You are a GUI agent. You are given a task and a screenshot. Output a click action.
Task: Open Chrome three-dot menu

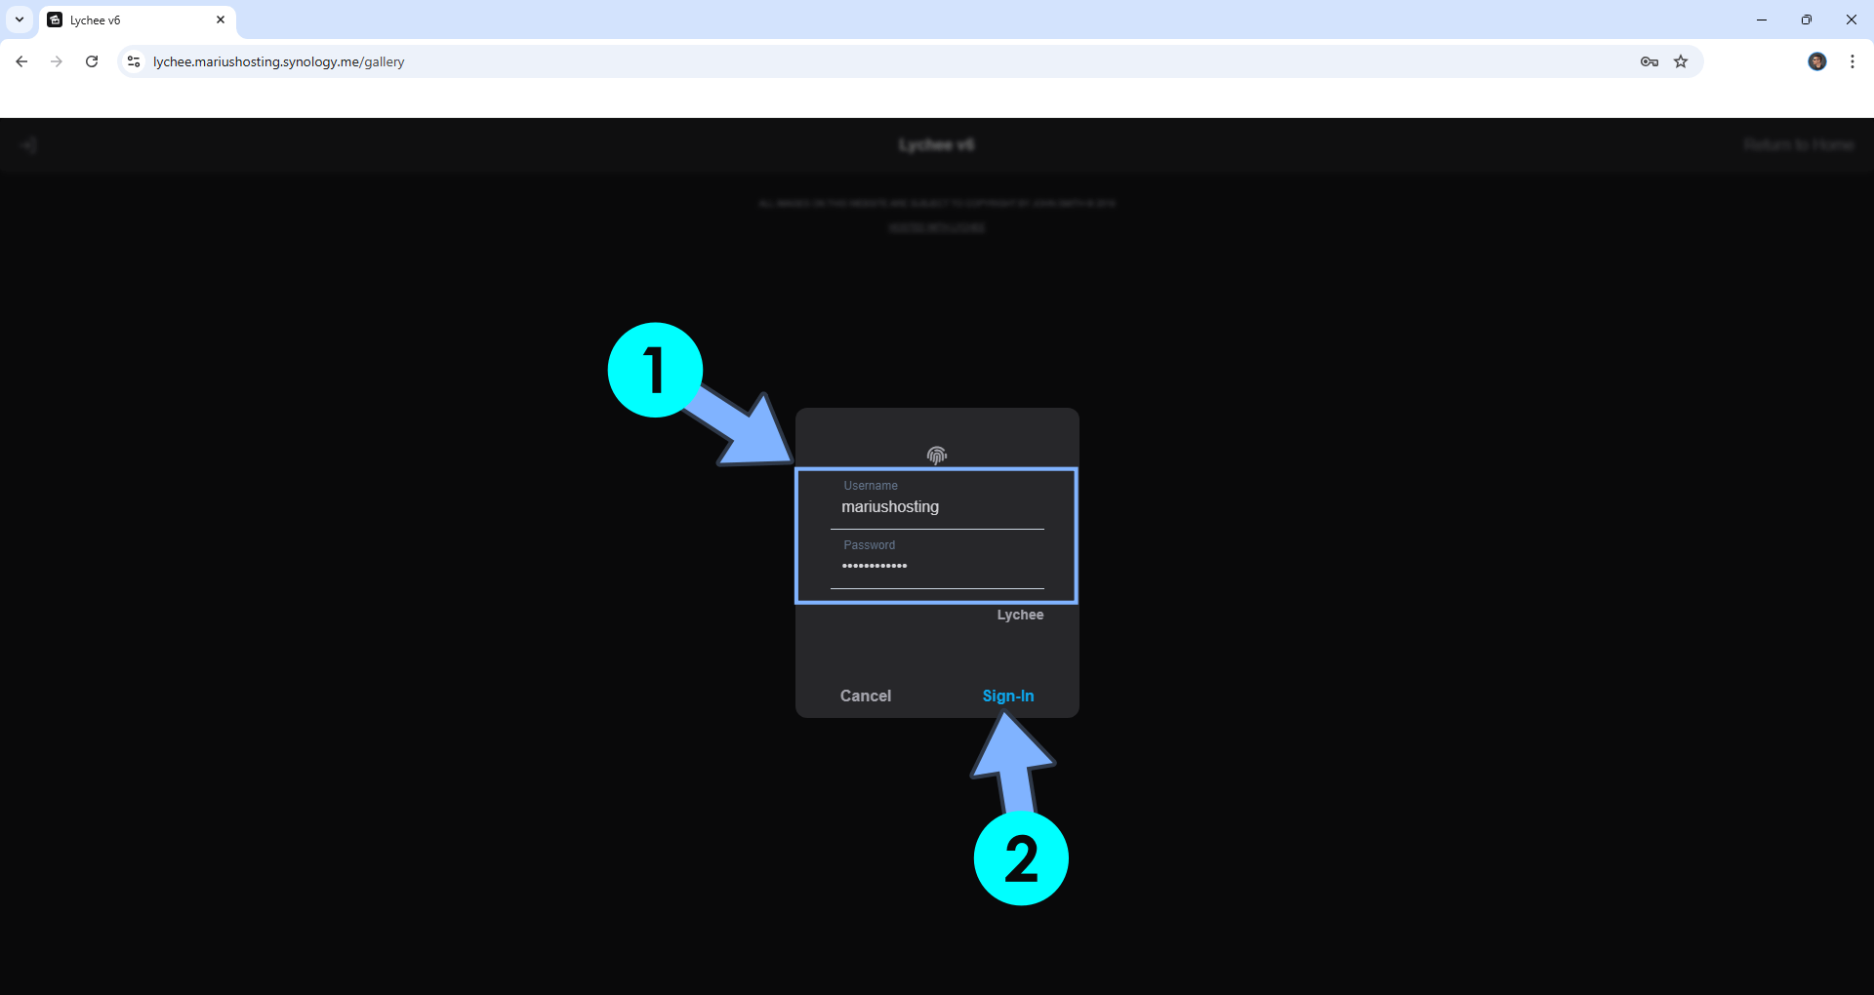pos(1853,61)
